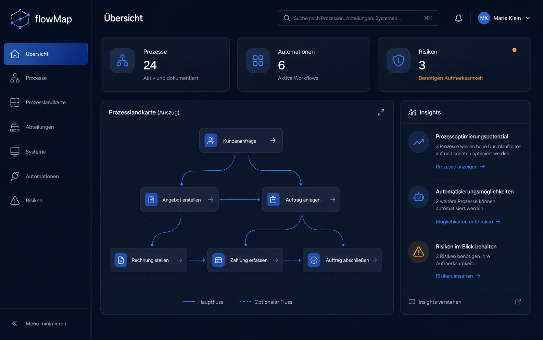The width and height of the screenshot is (543, 340).
Task: Follow the Risiken ansehen link
Action: coord(458,276)
